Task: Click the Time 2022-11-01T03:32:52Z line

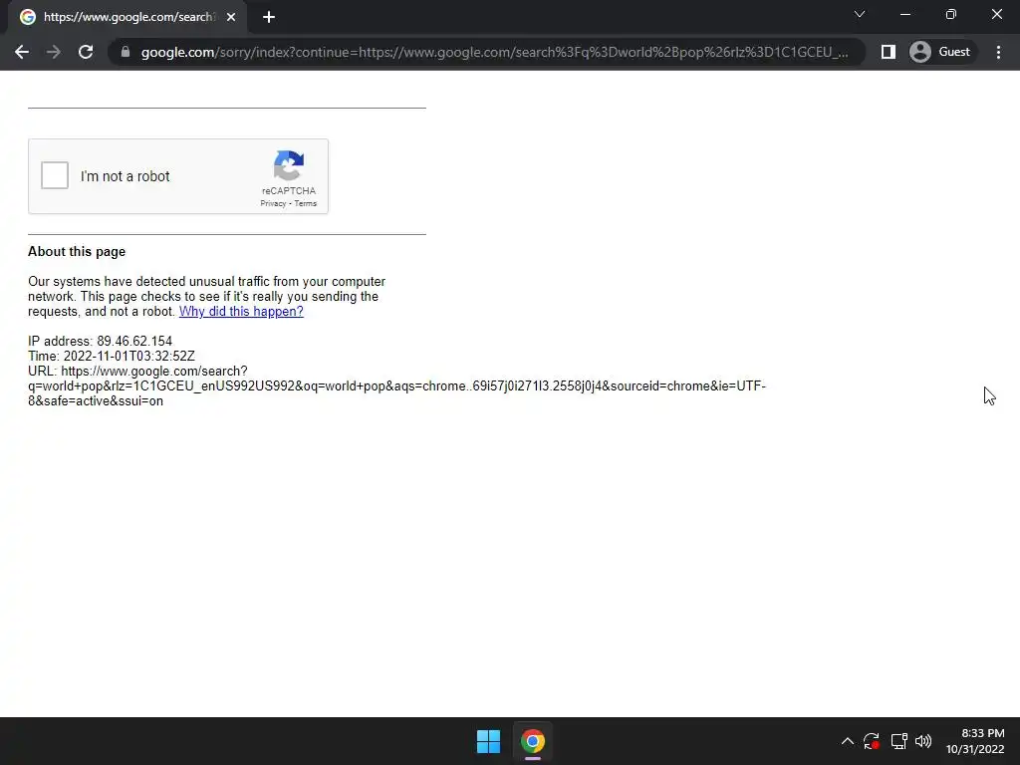Action: click(x=112, y=357)
